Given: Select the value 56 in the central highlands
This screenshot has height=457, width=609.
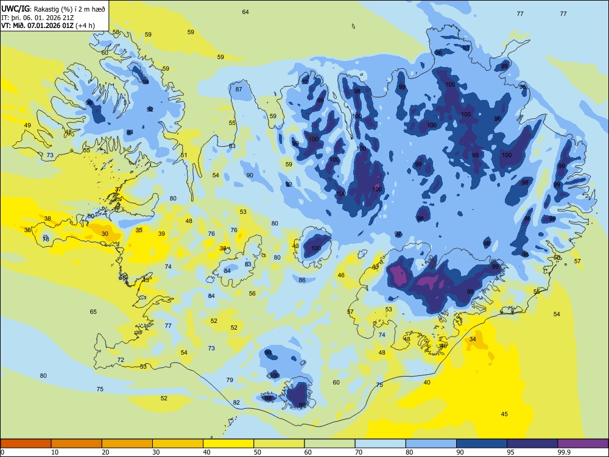Looking at the screenshot, I should (x=253, y=294).
